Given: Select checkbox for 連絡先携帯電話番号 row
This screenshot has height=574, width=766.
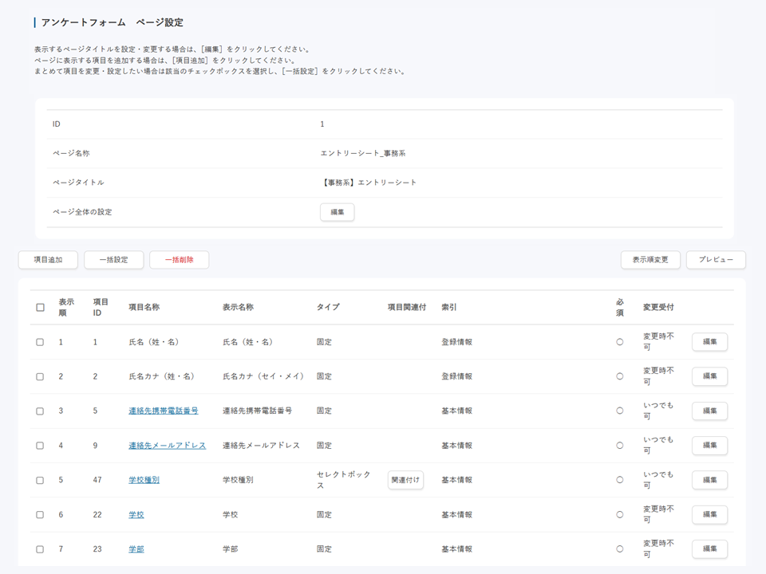Looking at the screenshot, I should coord(41,411).
